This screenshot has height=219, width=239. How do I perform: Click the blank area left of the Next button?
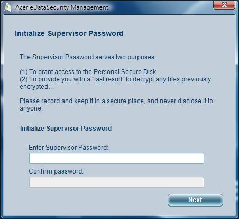(97, 200)
